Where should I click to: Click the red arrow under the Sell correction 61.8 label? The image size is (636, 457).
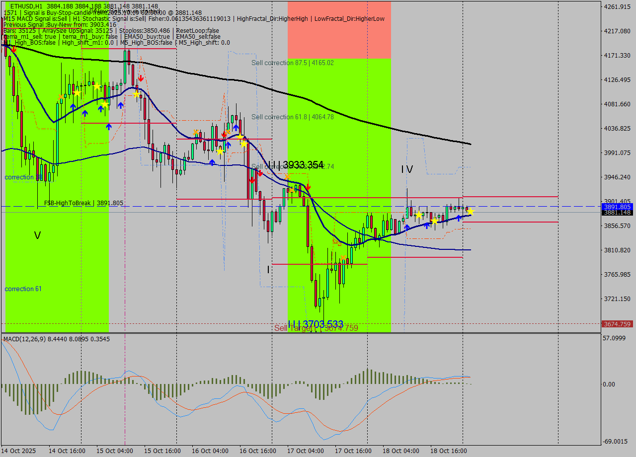(x=224, y=135)
